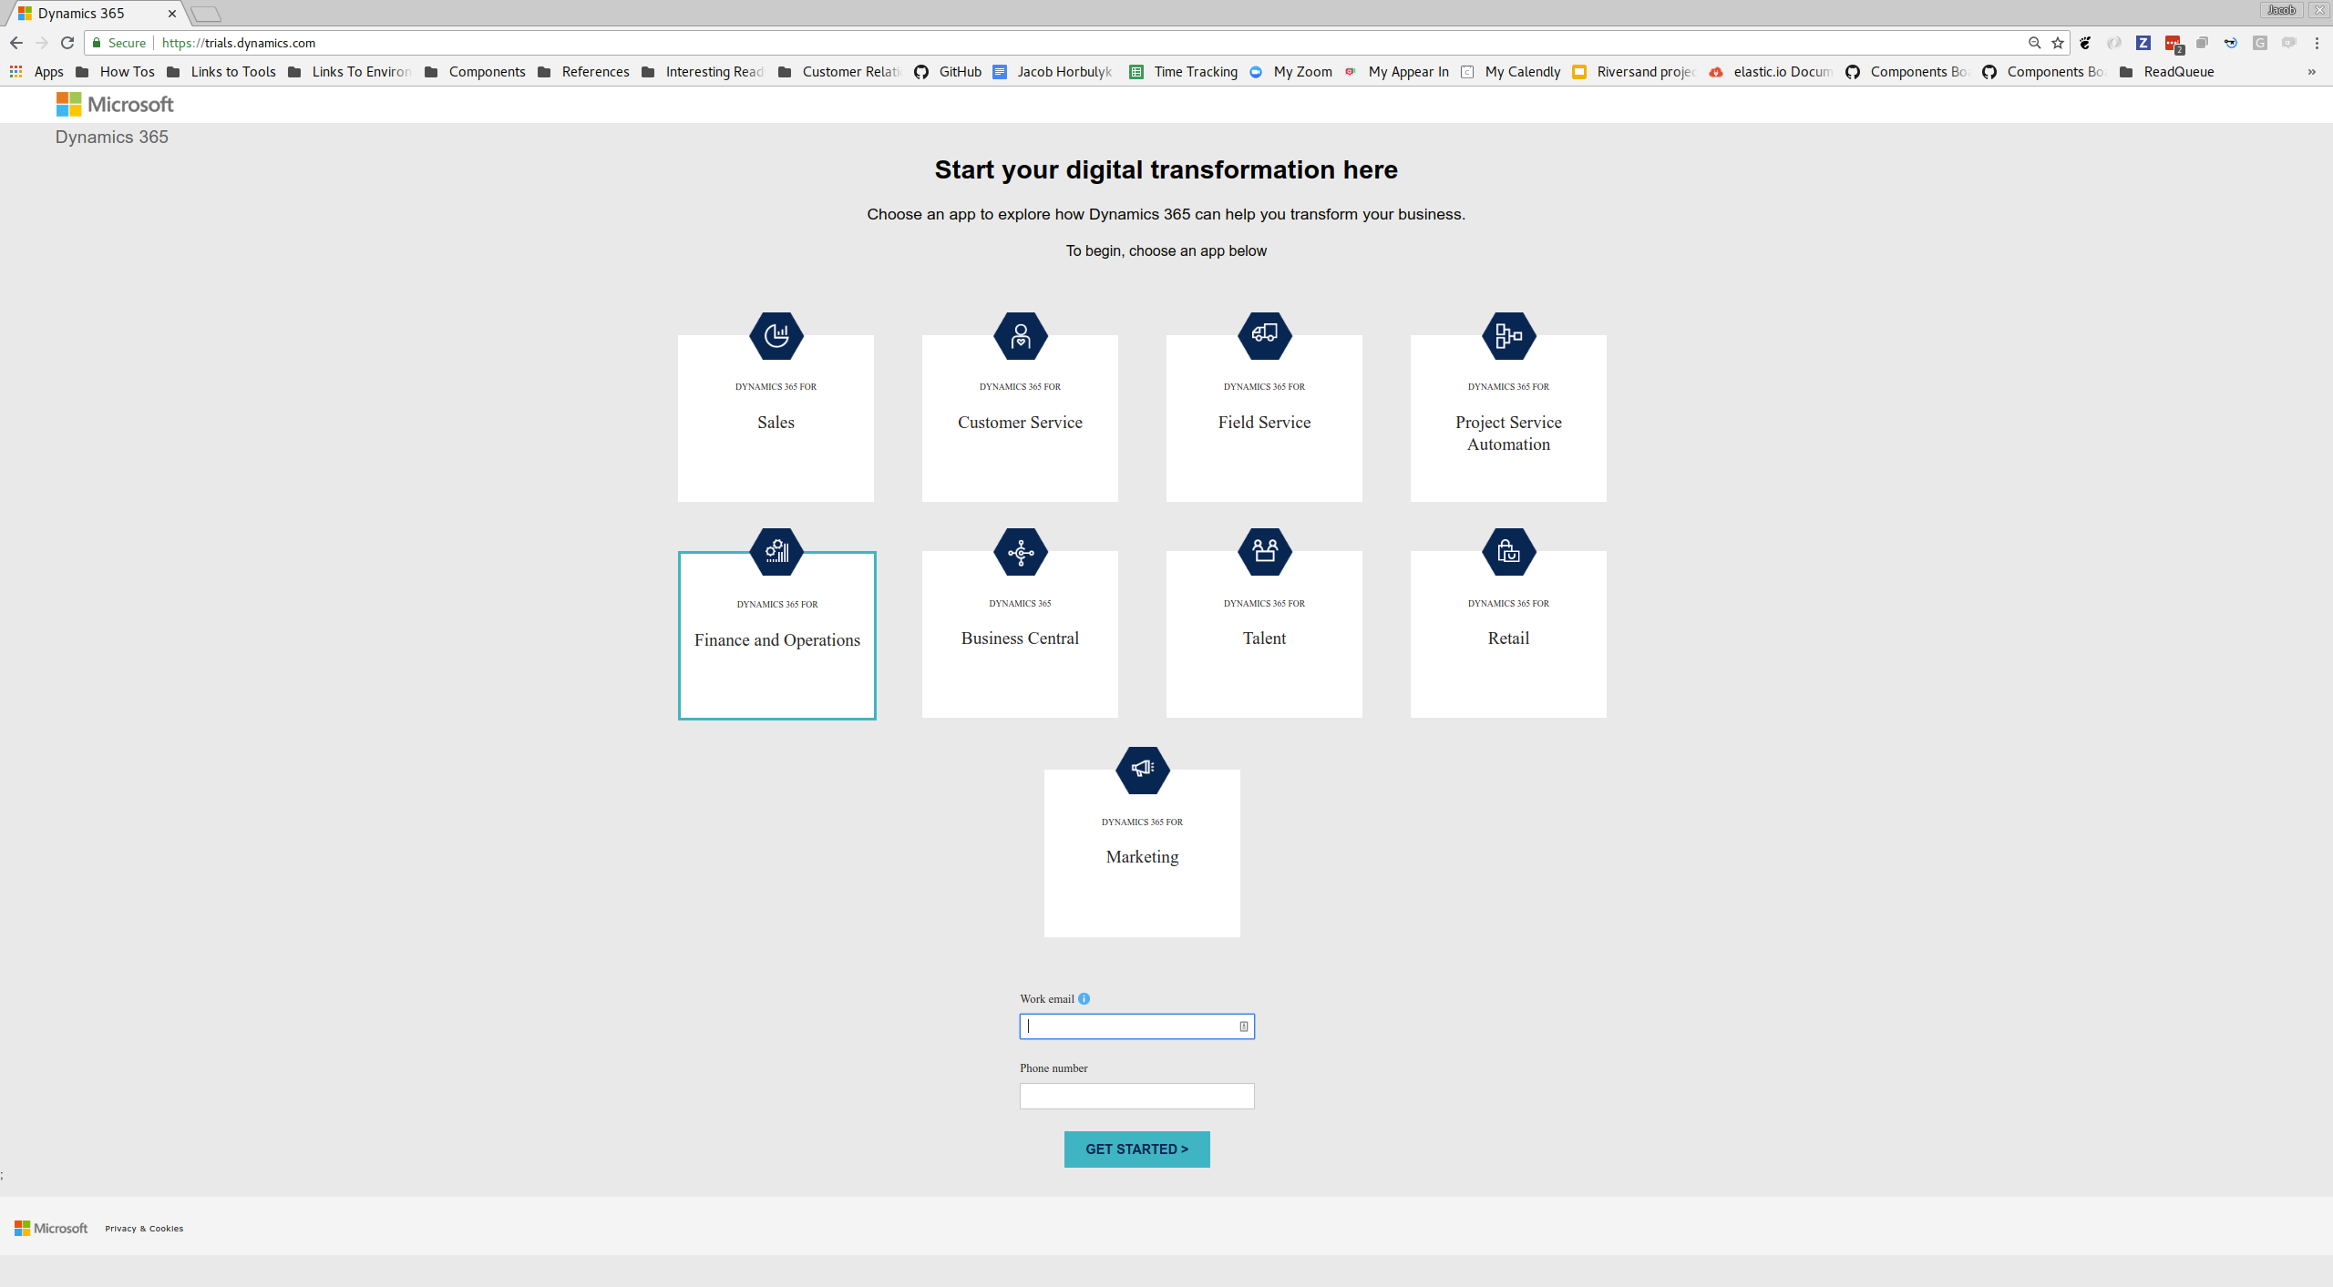Image resolution: width=2333 pixels, height=1287 pixels.
Task: Click the red extension icon with badge
Action: (x=2174, y=44)
